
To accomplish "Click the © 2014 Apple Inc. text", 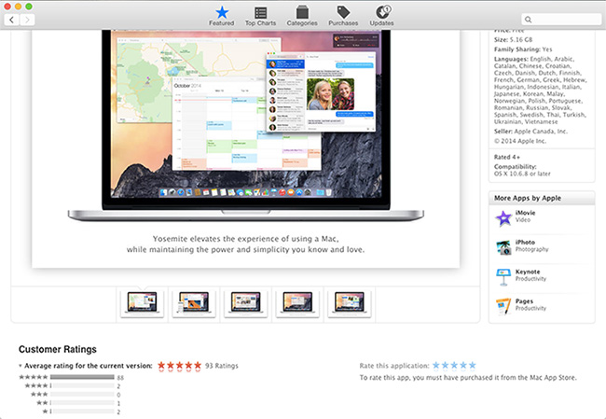I will coord(520,141).
